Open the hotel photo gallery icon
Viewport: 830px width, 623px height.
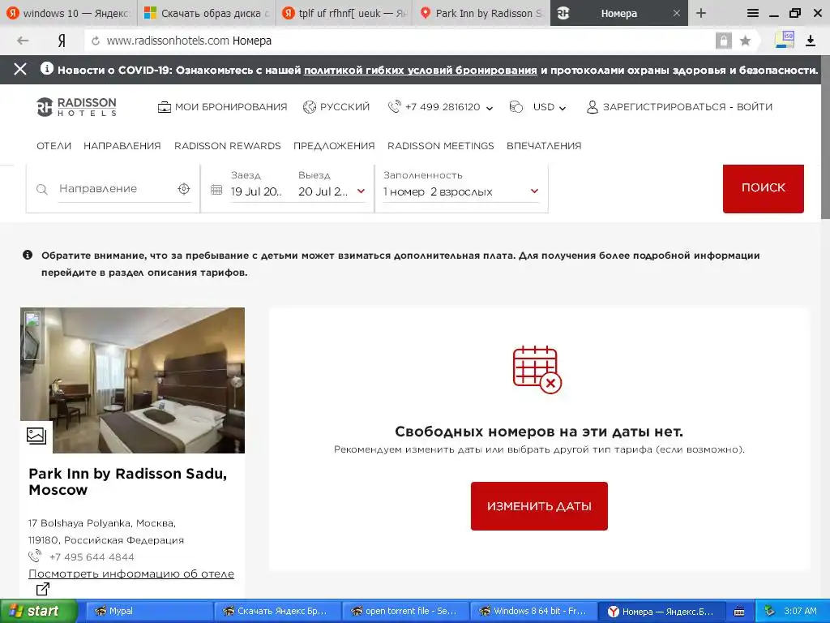(36, 436)
